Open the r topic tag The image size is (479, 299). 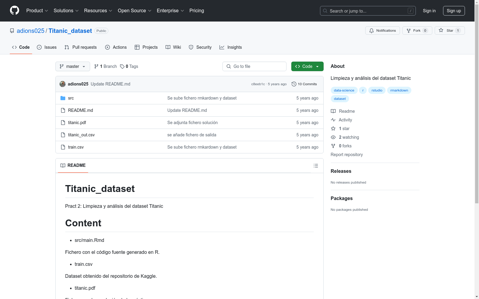tap(363, 90)
